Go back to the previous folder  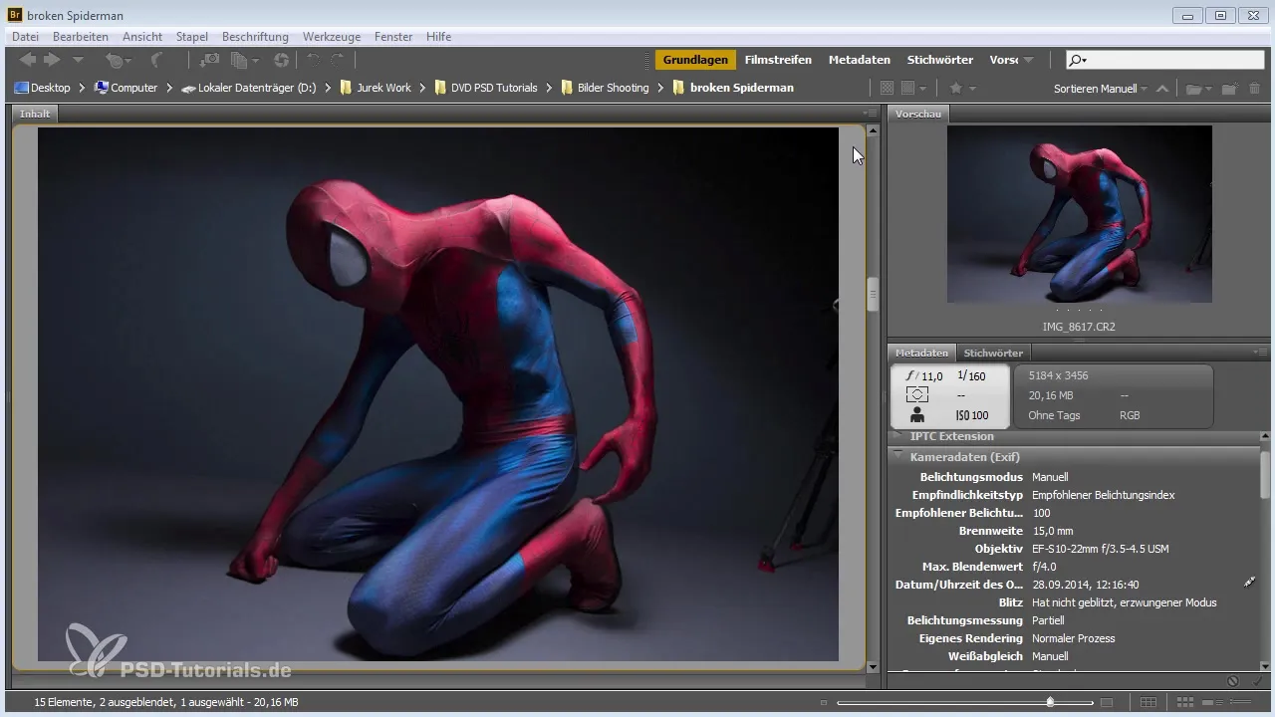tap(28, 60)
